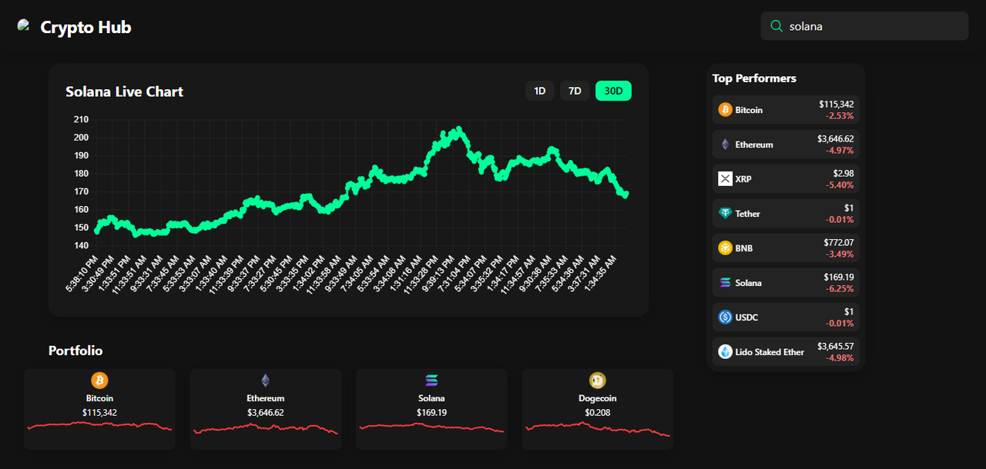Click the XRP name in Top Performers
The width and height of the screenshot is (986, 469).
743,179
